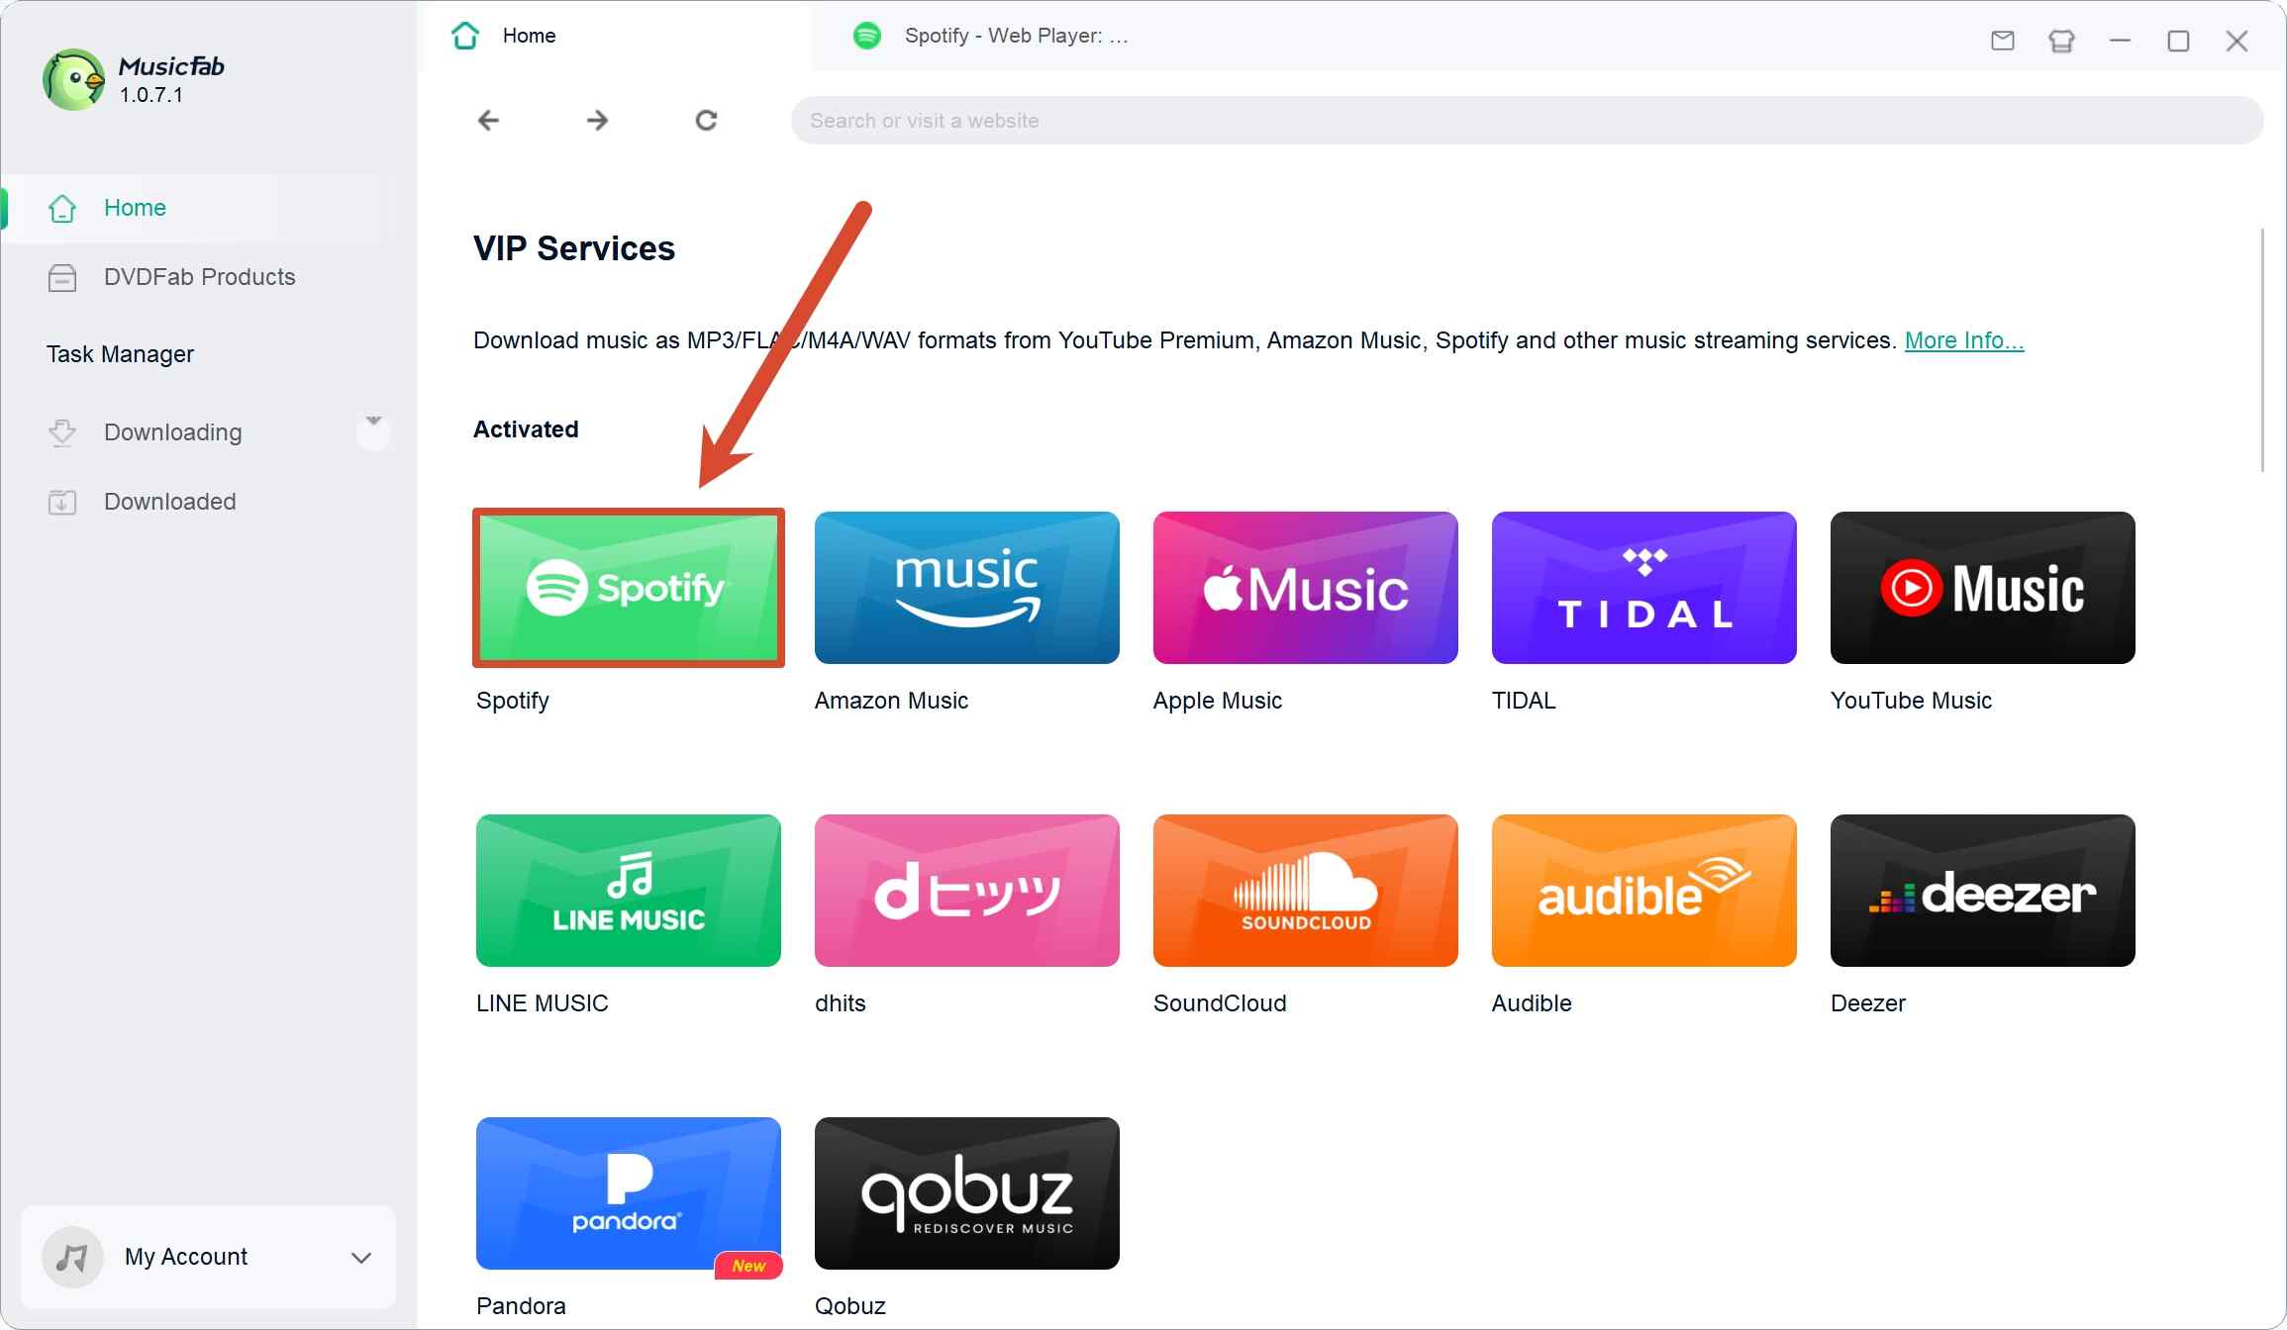Screen dimensions: 2287x1330
Task: Click the DVDFab Products box icon
Action: tap(62, 277)
